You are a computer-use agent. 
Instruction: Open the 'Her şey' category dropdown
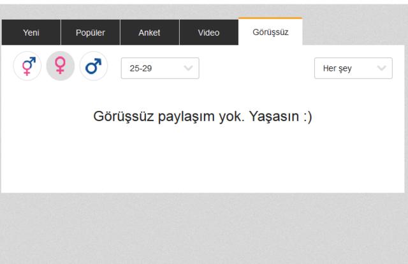click(x=353, y=68)
